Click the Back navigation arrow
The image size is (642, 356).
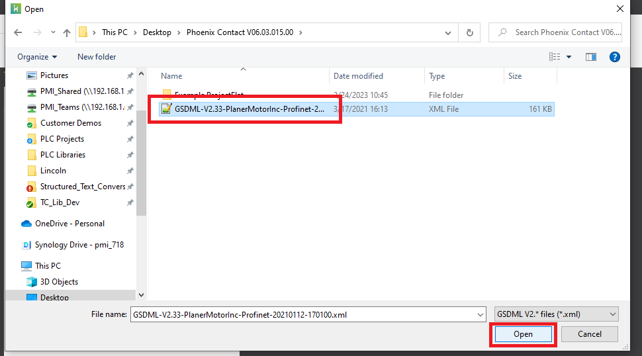coord(18,32)
